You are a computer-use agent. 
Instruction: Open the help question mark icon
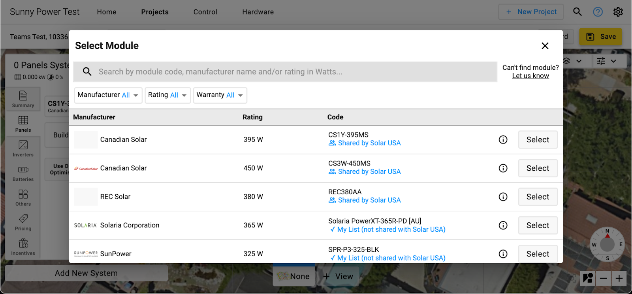(x=598, y=12)
